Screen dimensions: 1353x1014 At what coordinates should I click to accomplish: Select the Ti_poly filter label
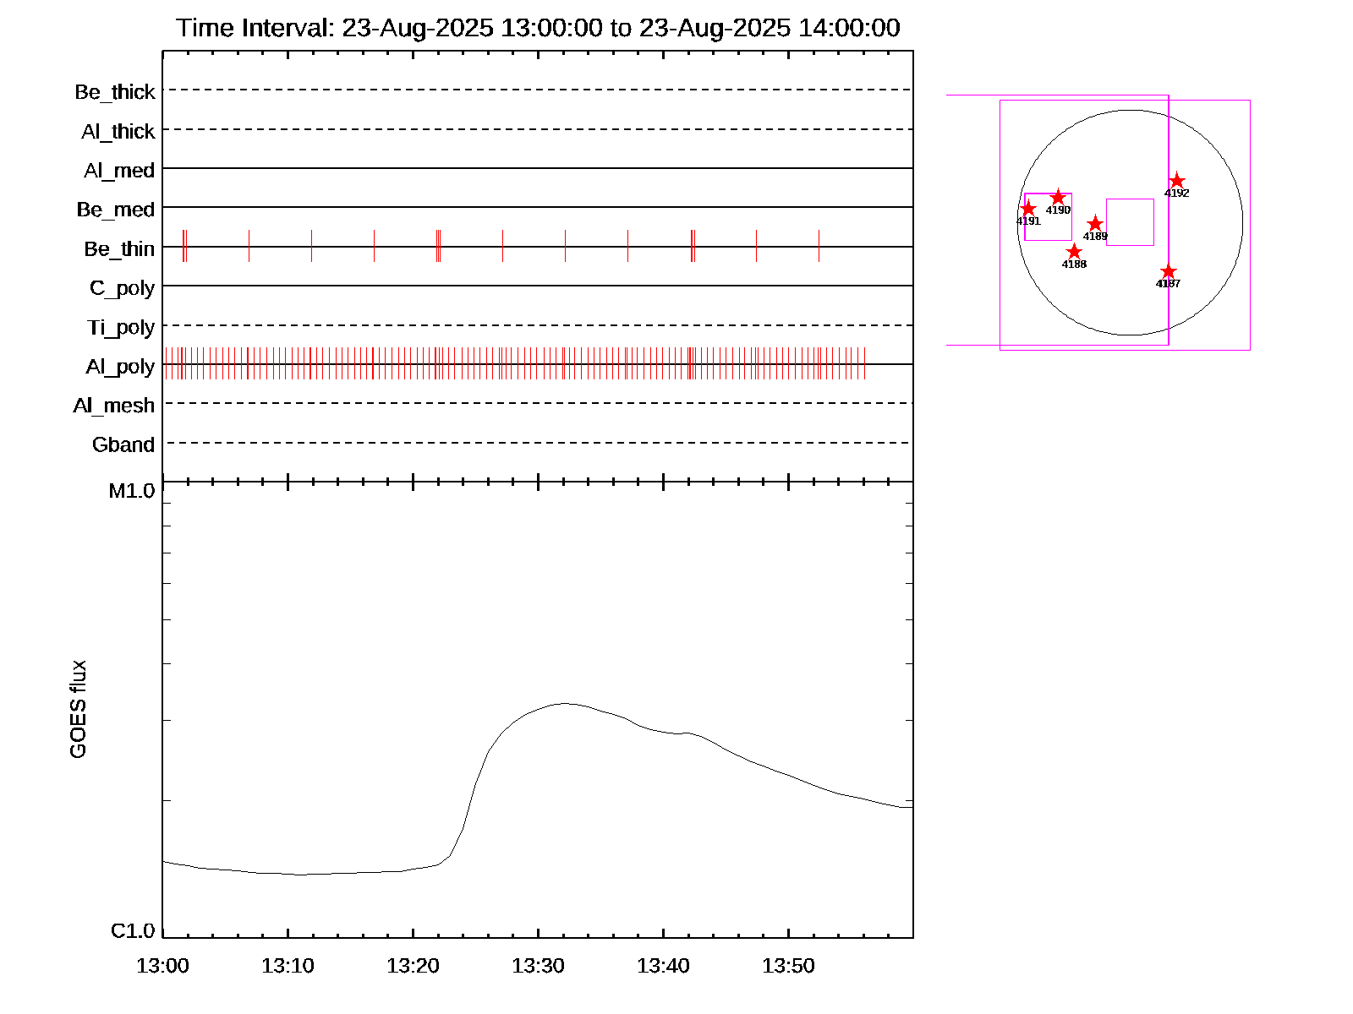click(x=121, y=327)
